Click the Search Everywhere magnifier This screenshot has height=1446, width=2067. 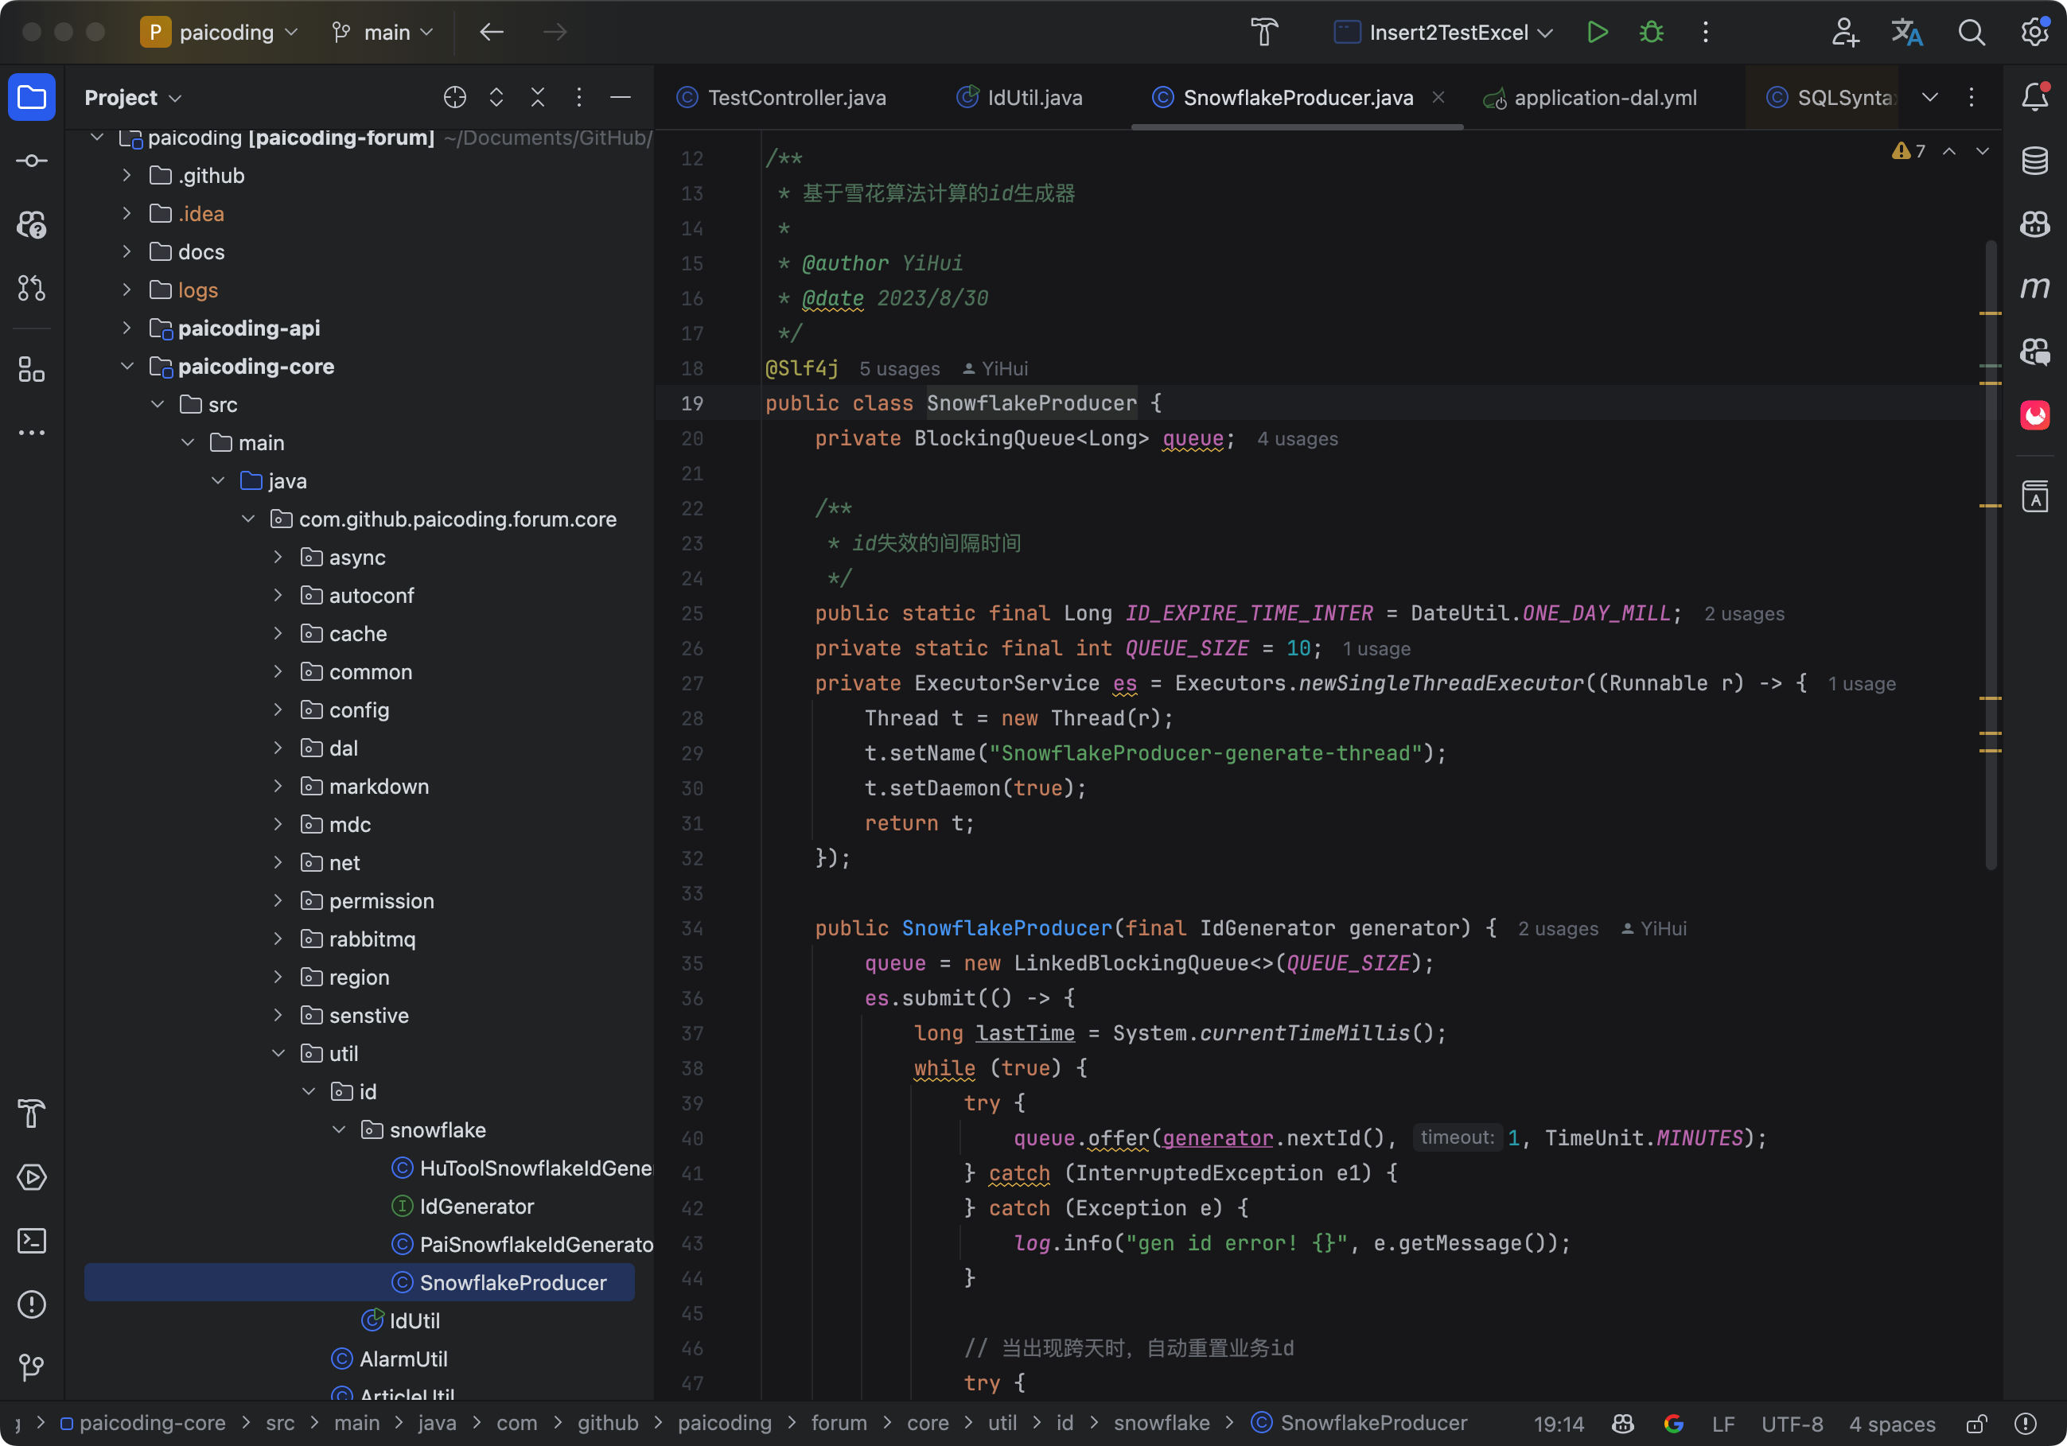pos(1972,33)
